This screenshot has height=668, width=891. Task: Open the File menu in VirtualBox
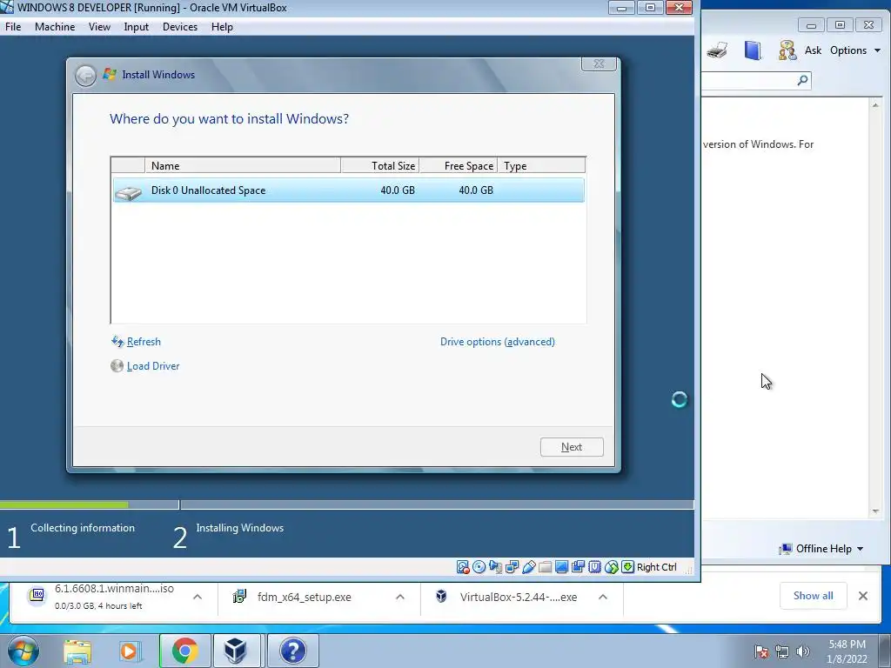[x=13, y=27]
